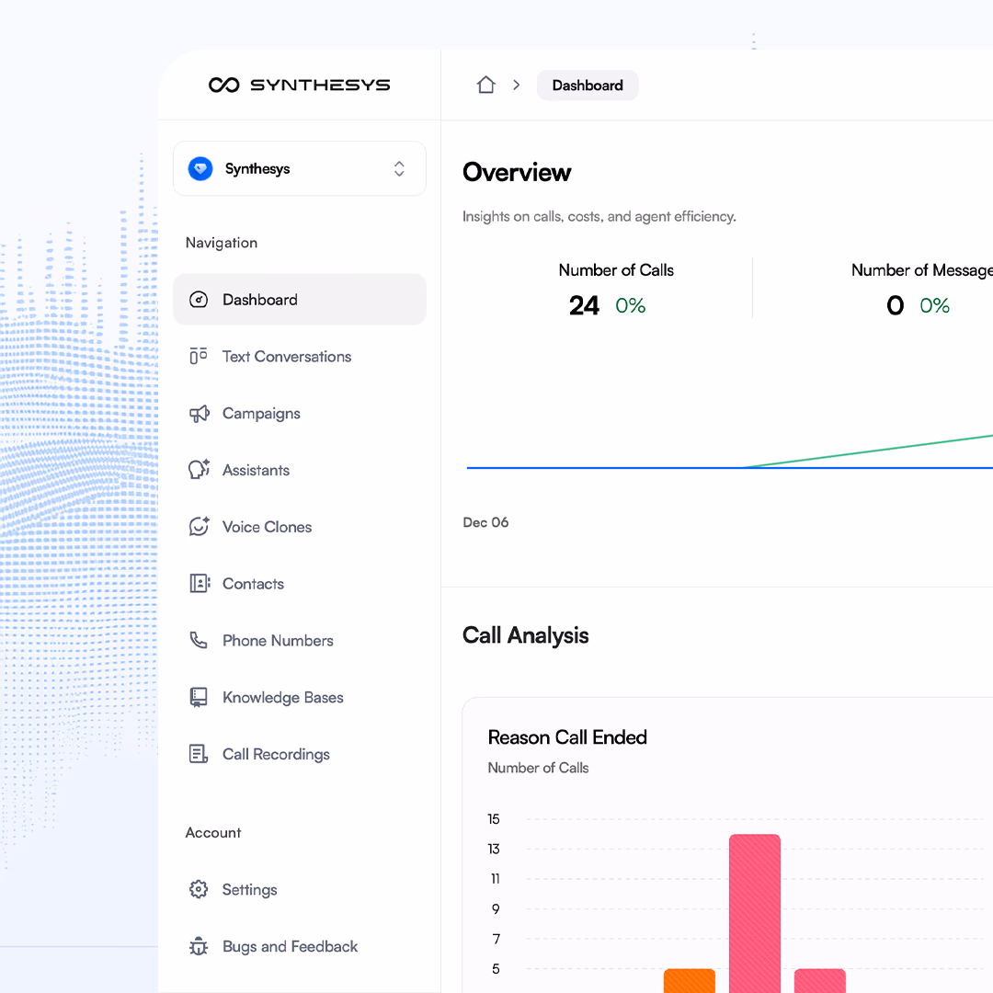Image resolution: width=993 pixels, height=993 pixels.
Task: Click the shorter pink bar on right
Action: click(x=819, y=980)
